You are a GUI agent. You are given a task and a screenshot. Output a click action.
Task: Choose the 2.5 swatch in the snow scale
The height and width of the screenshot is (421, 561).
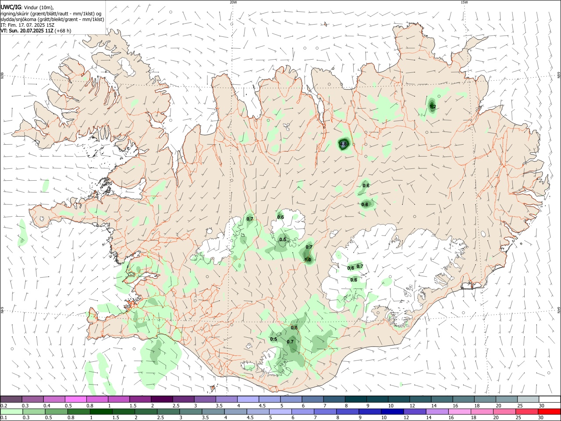coord(183,399)
